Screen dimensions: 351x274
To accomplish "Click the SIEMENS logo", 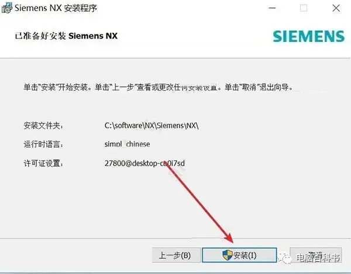I will tap(309, 36).
